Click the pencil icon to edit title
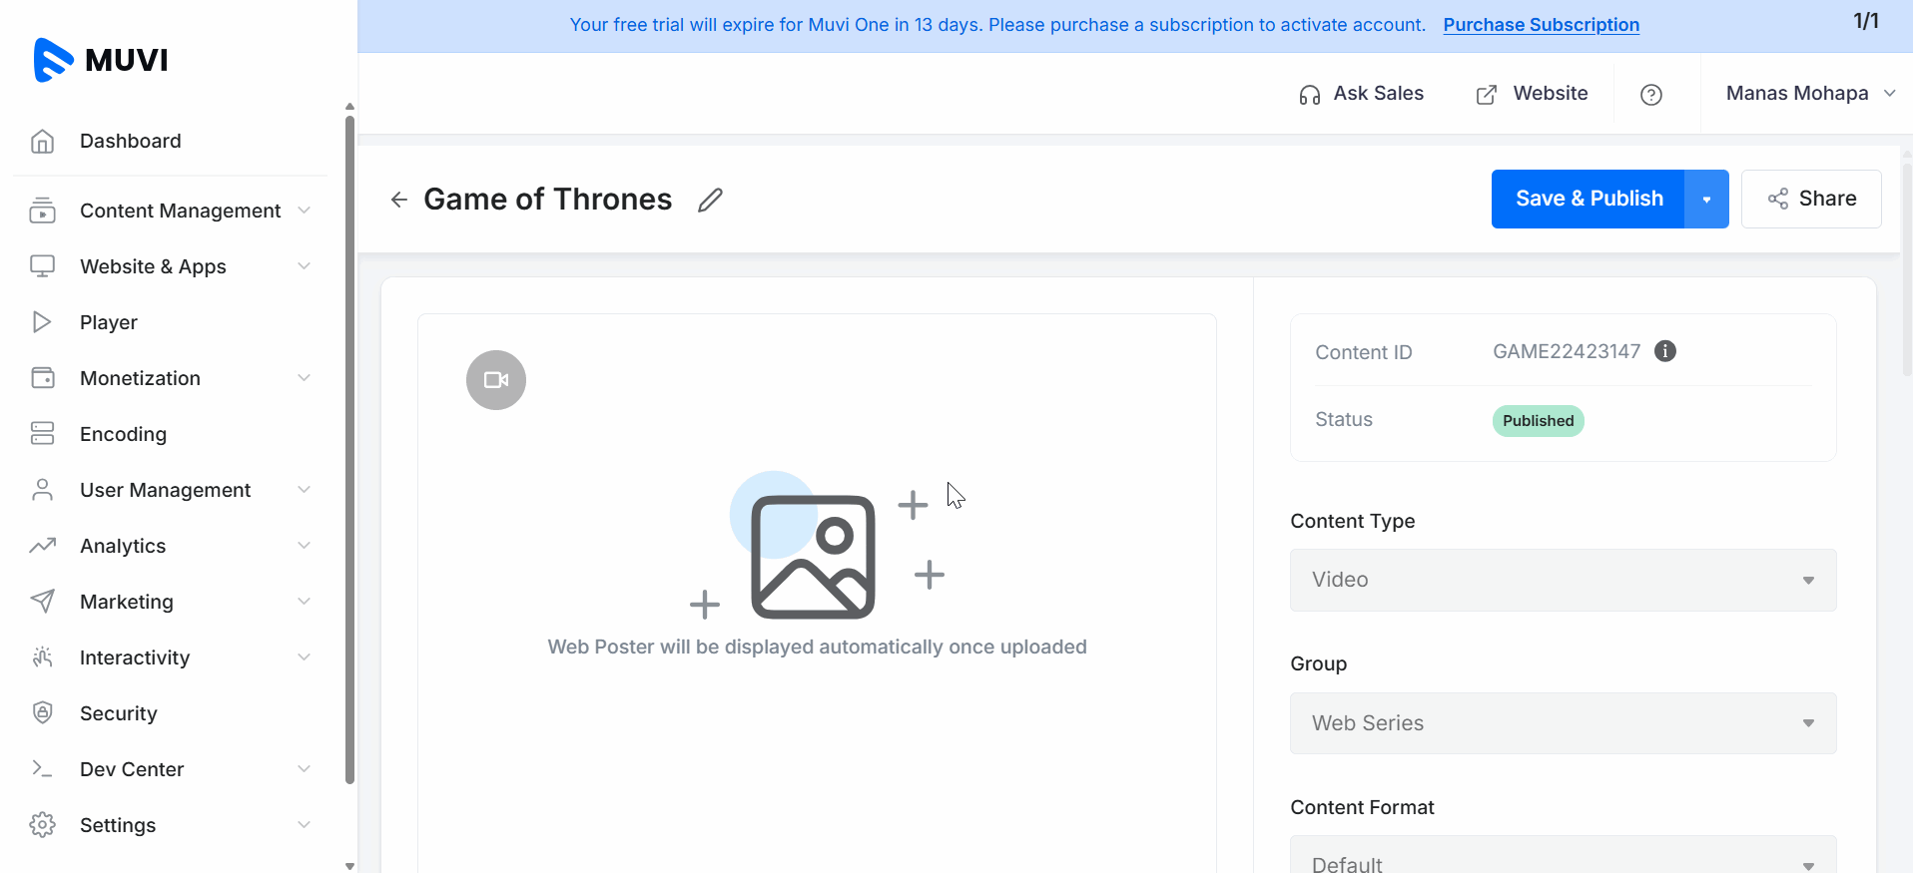Viewport: 1913px width, 873px height. click(710, 200)
